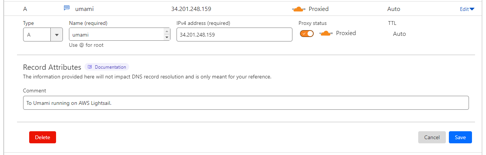
Task: Click the orange cloud beside the proxy switch
Action: [x=326, y=34]
